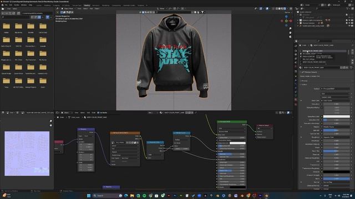
Task: Click the Emission Color white swatch in properties
Action: (x=337, y=117)
